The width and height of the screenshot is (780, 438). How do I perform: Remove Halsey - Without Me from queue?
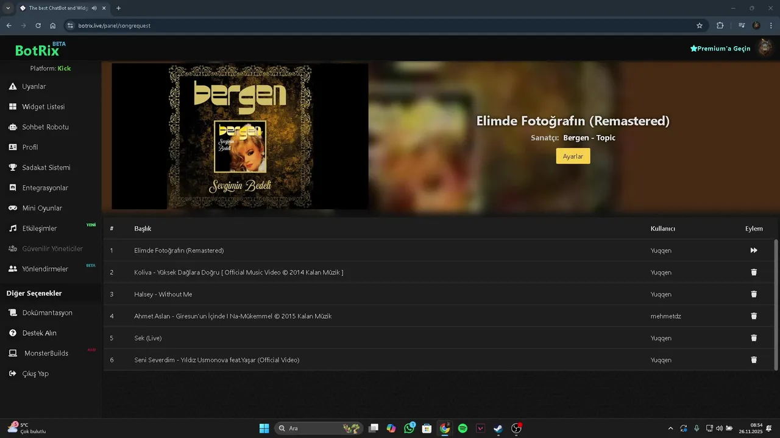tap(754, 294)
